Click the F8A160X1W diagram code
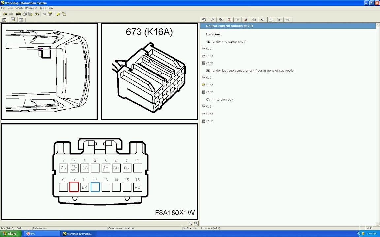The width and height of the screenshot is (380, 237). 175,213
